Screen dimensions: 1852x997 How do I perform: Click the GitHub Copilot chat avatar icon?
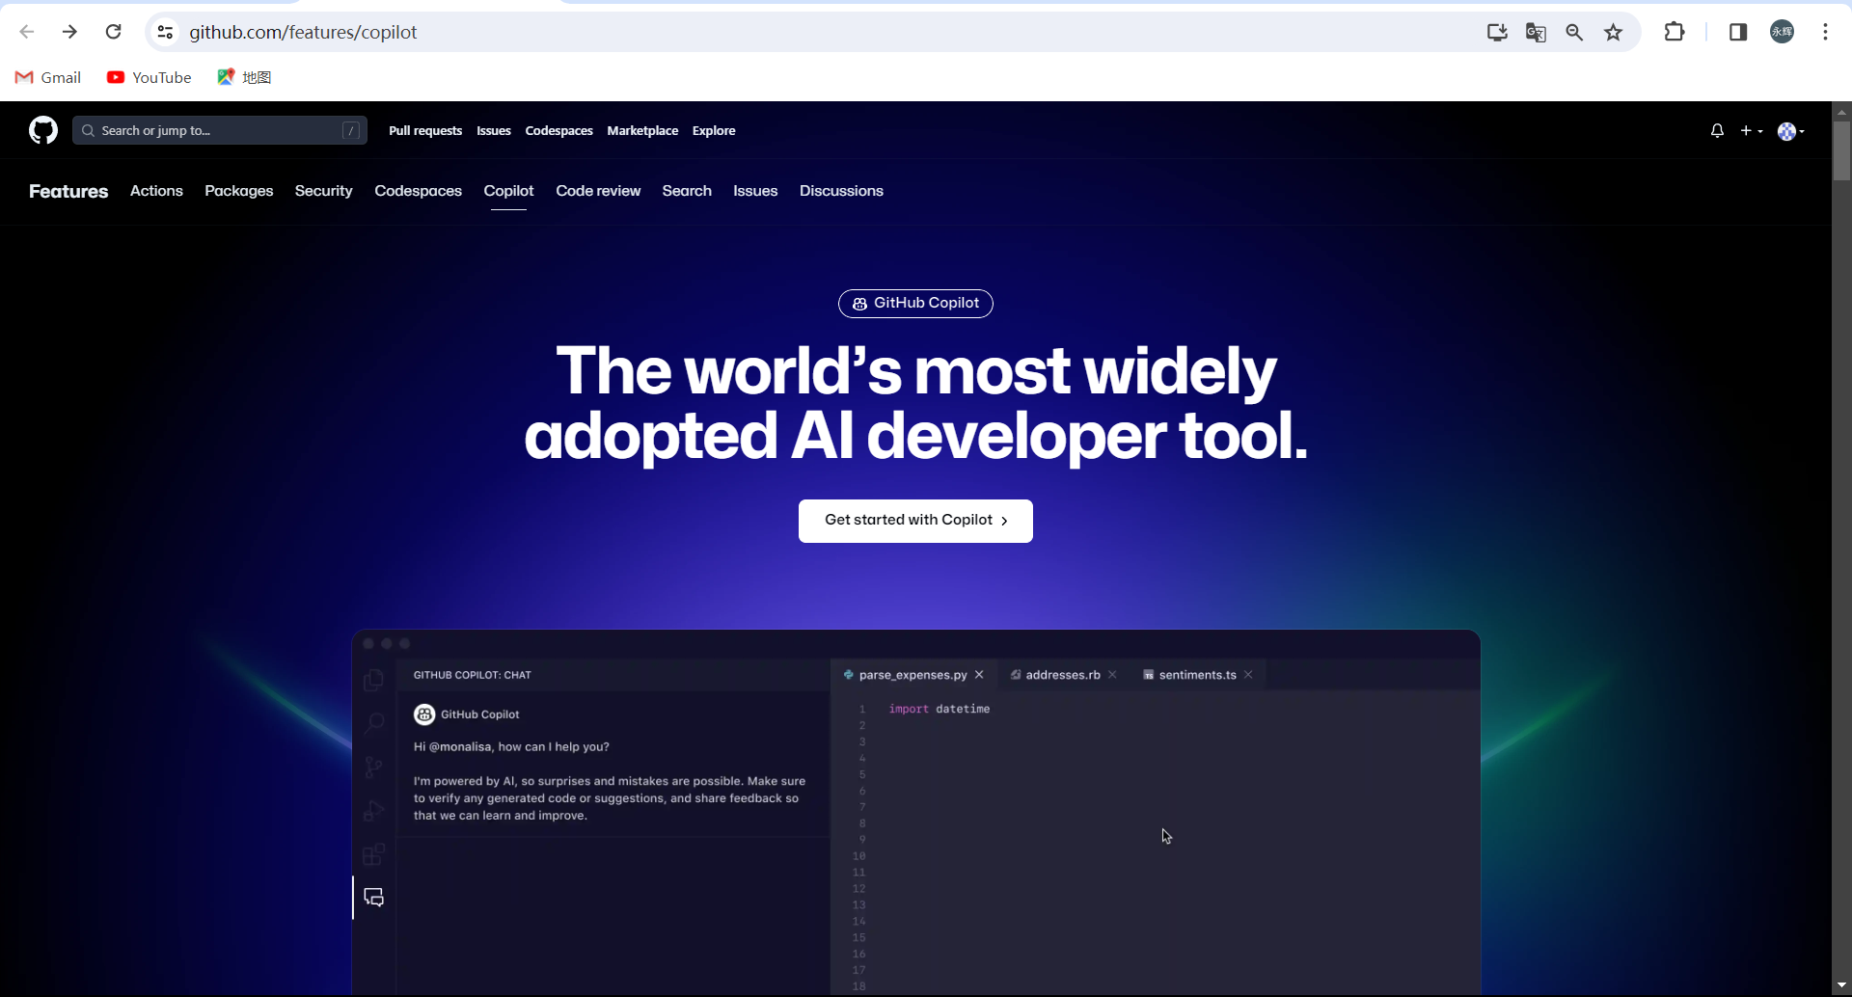pos(424,714)
